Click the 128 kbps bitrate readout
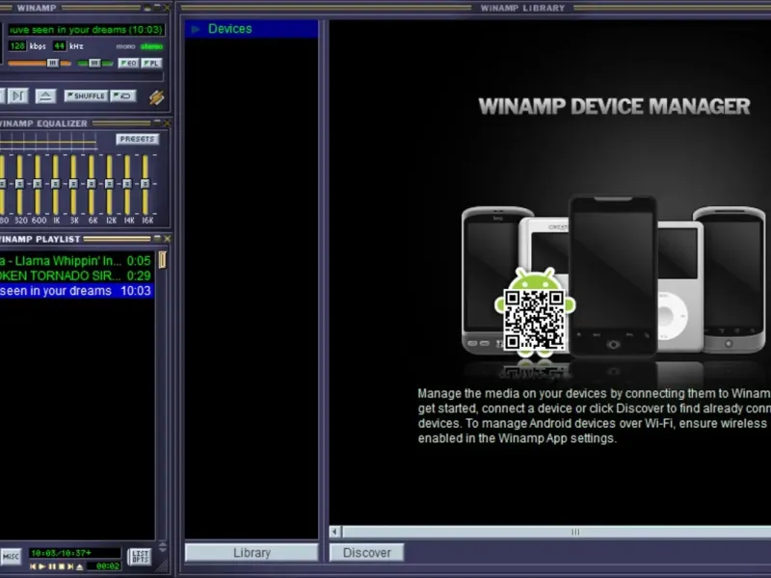 pyautogui.click(x=17, y=45)
